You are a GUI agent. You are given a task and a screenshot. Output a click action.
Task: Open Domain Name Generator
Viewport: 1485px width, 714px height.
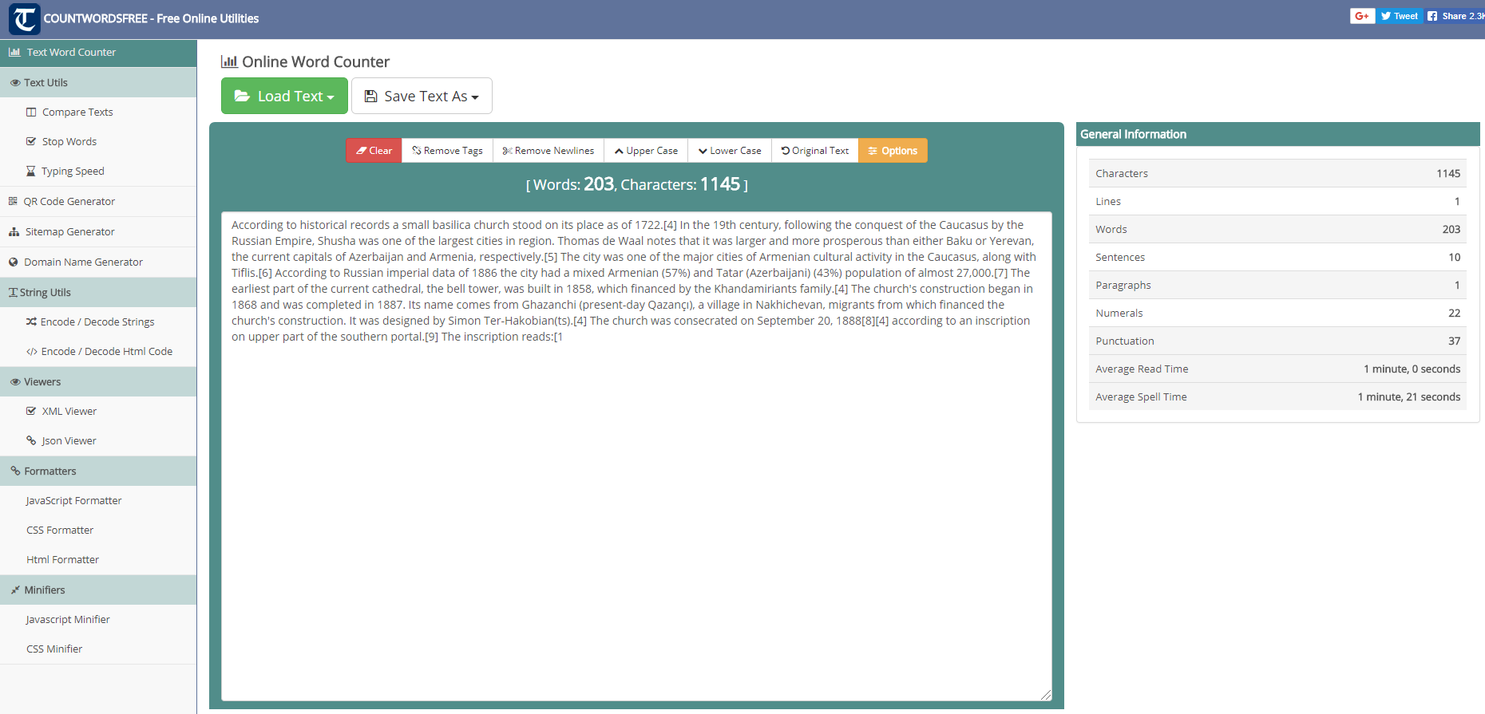tap(83, 262)
